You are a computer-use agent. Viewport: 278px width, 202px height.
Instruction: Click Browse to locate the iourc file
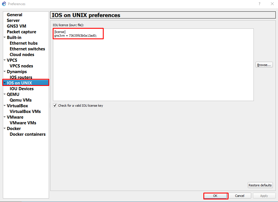[x=264, y=65]
